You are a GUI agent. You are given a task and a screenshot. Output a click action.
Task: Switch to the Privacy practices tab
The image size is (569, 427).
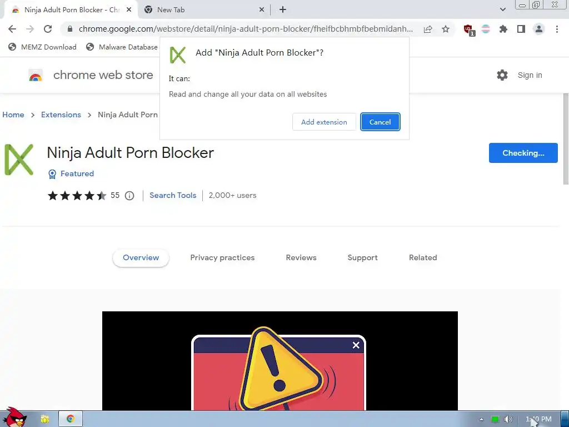click(x=222, y=258)
